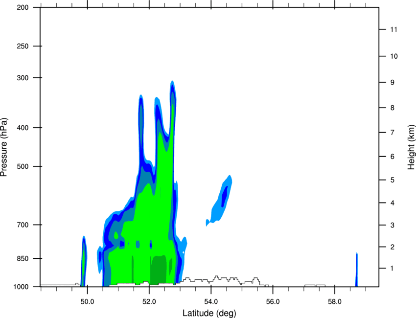Screen dimensions: 416x318
Task: Click the 'Height (km)' axis title
Action: (411, 147)
